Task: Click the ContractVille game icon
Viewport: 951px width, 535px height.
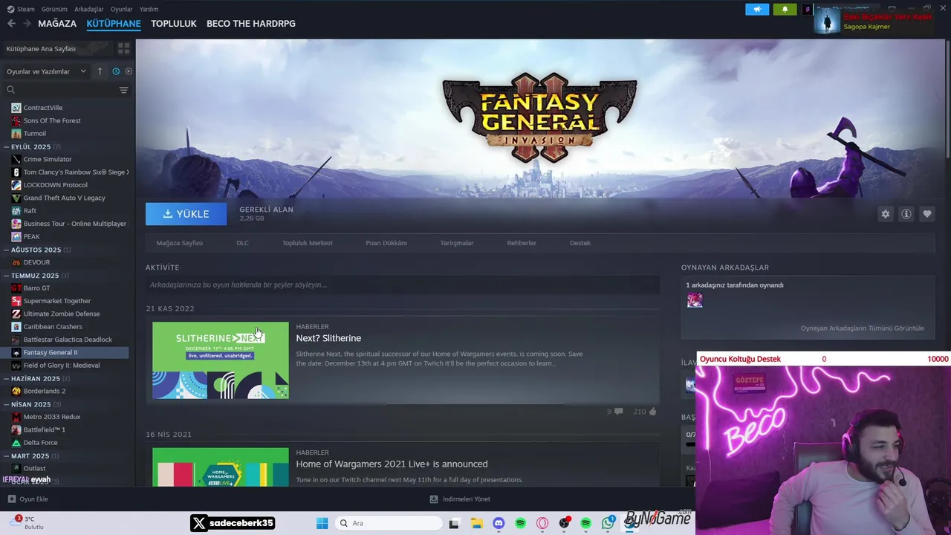Action: [x=16, y=108]
